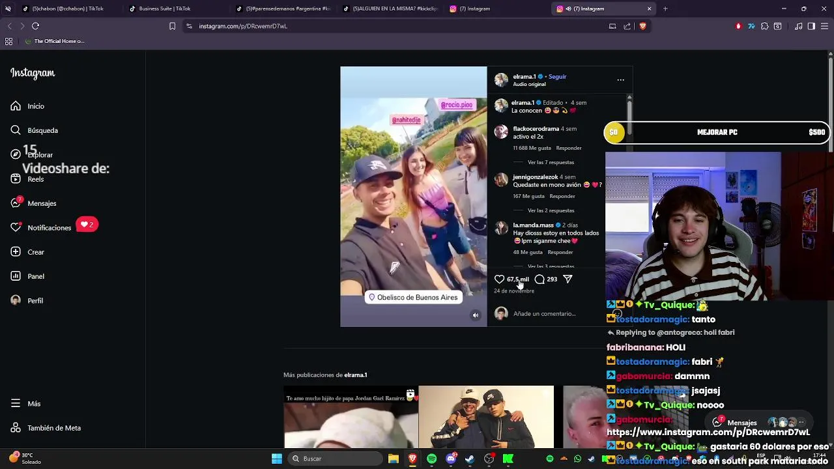Open File Explorer from taskbar
This screenshot has width=834, height=469.
tap(393, 459)
